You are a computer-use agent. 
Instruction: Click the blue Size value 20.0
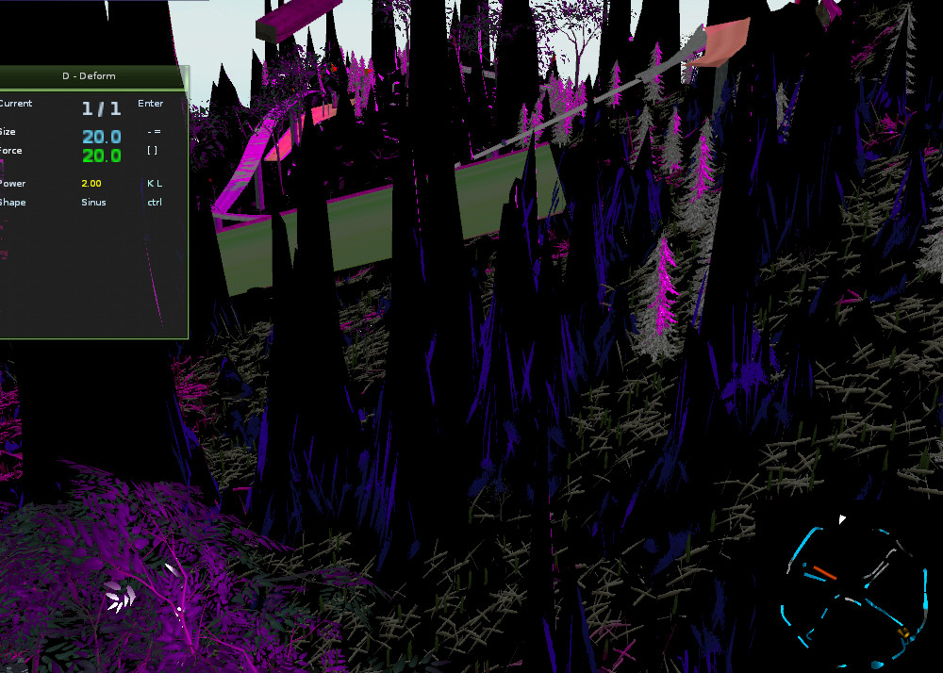point(101,137)
